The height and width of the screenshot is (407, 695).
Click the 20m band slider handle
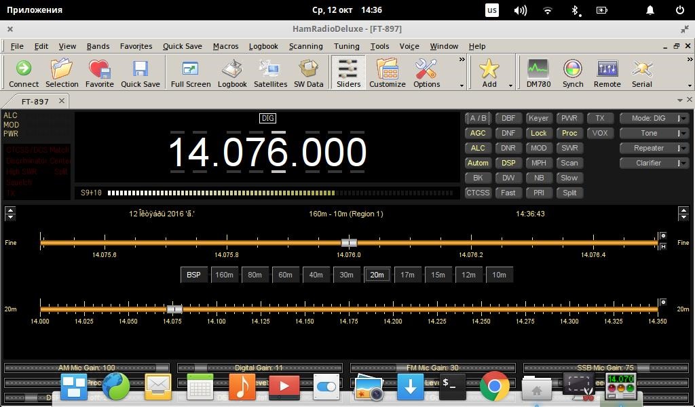[174, 309]
